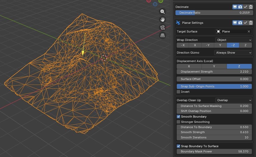
Task: Switch perspective/orthographic grid icon
Action: coord(162,35)
